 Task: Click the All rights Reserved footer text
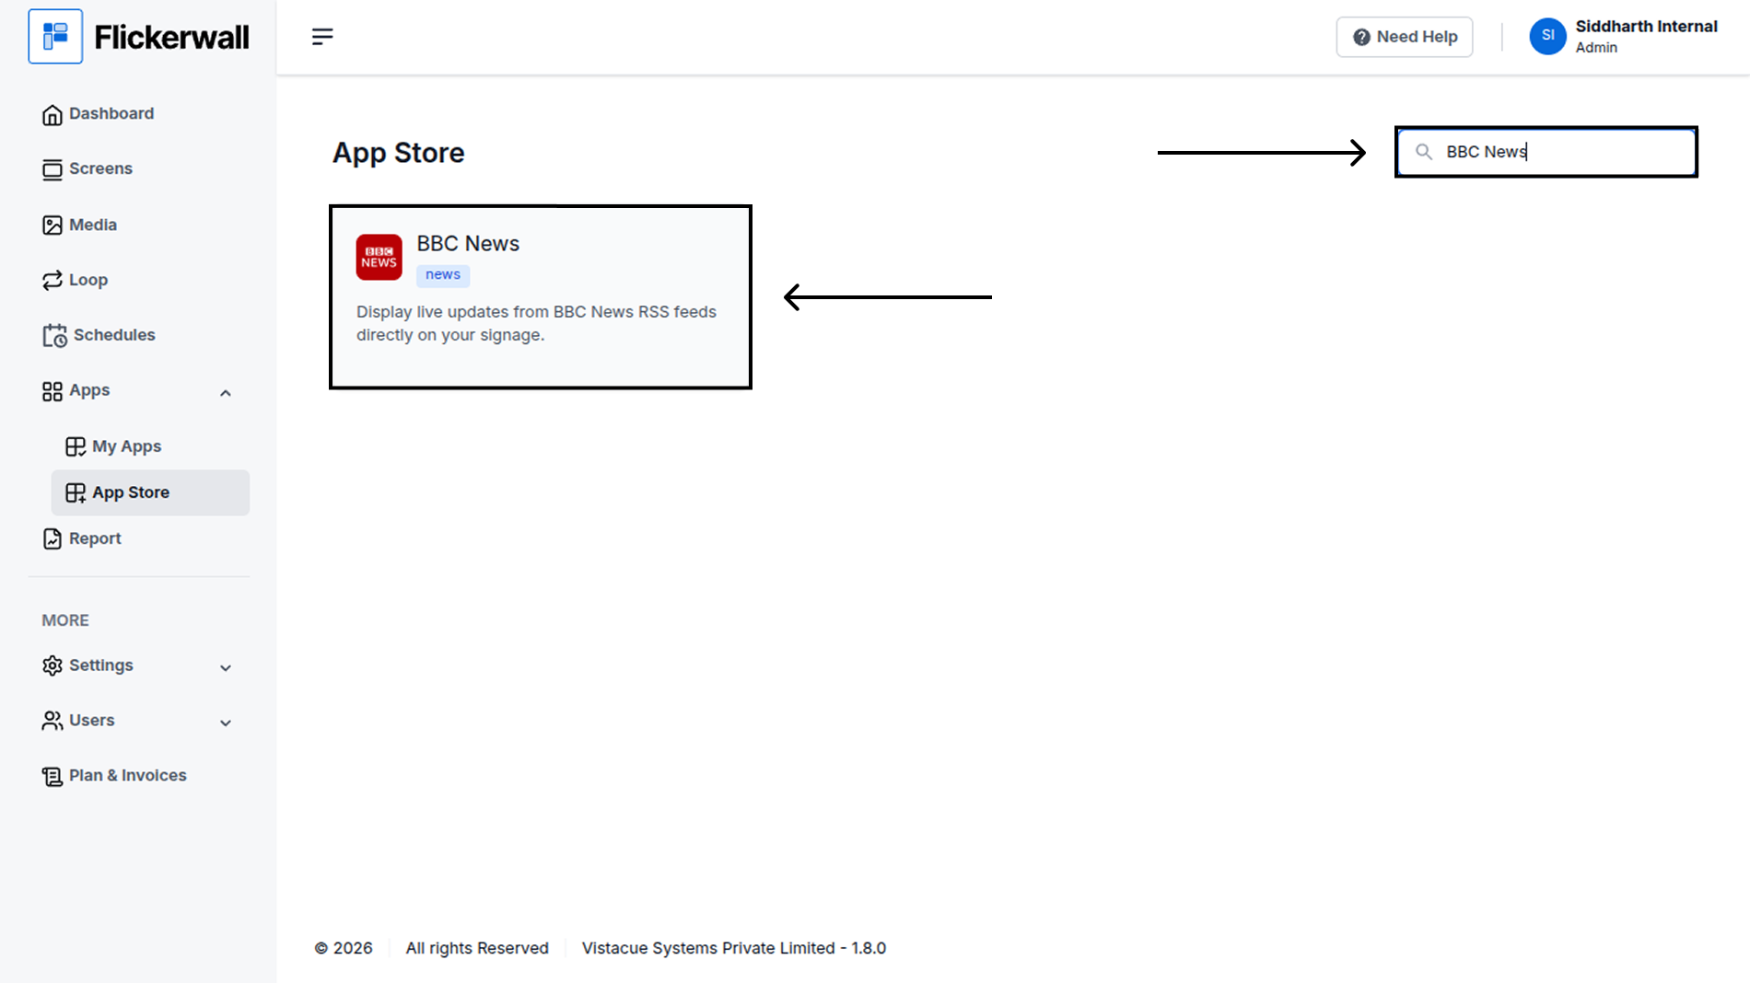477,948
